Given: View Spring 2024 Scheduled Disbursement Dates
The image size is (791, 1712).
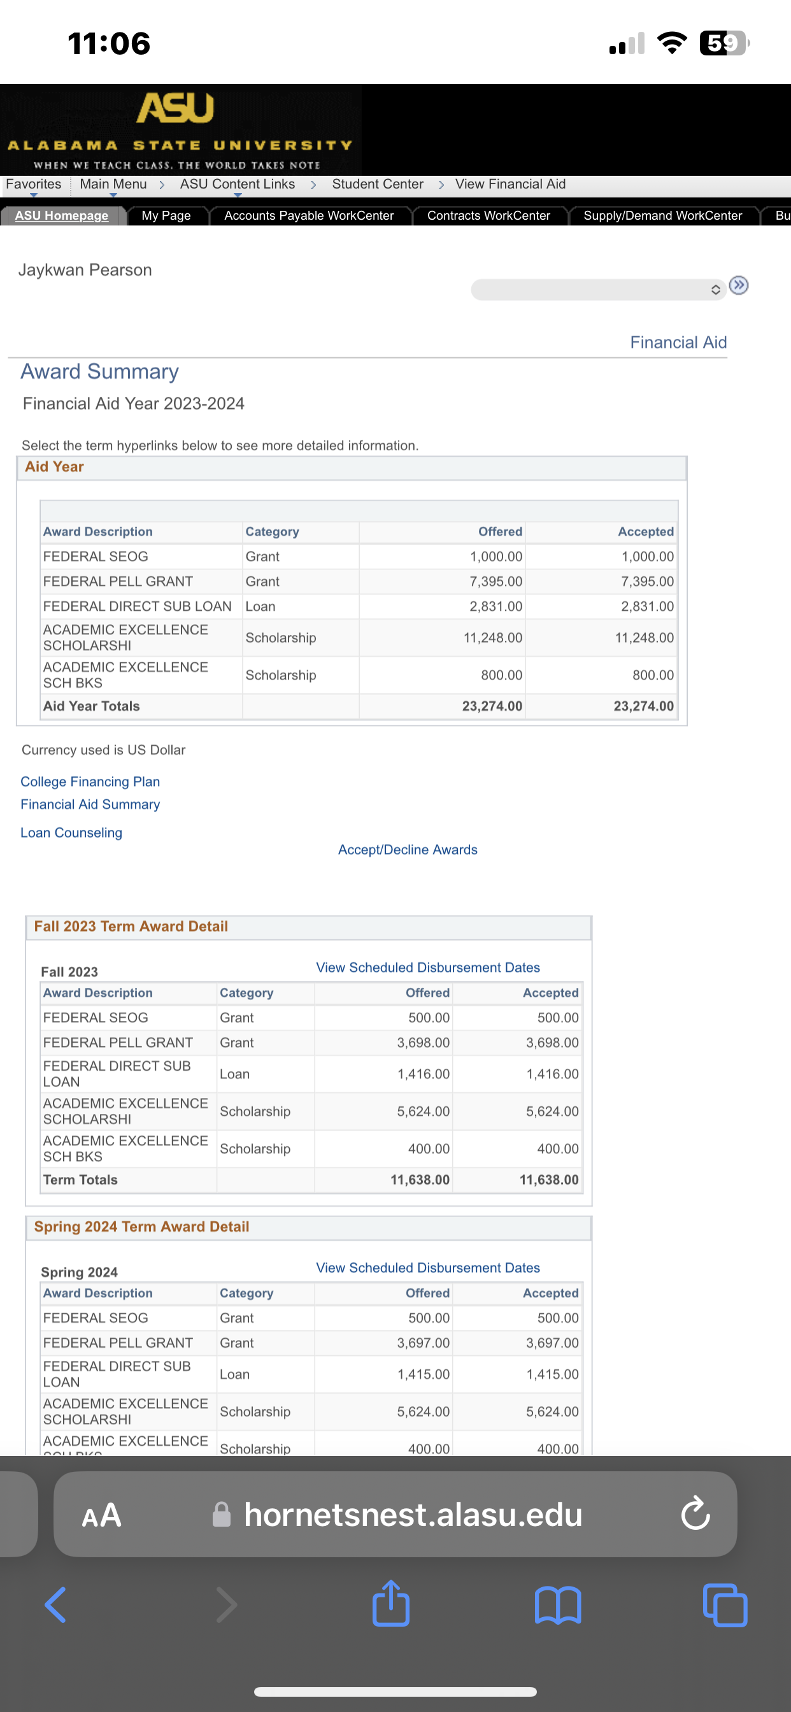Looking at the screenshot, I should pyautogui.click(x=428, y=1268).
